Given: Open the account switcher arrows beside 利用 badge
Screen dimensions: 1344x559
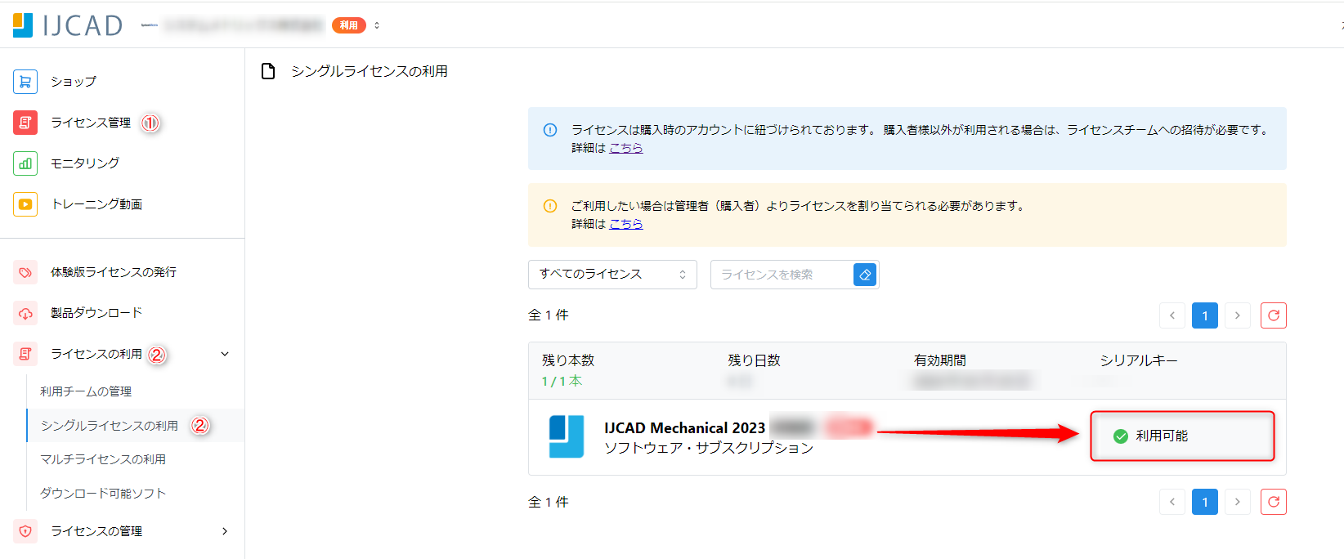Looking at the screenshot, I should coord(377,25).
